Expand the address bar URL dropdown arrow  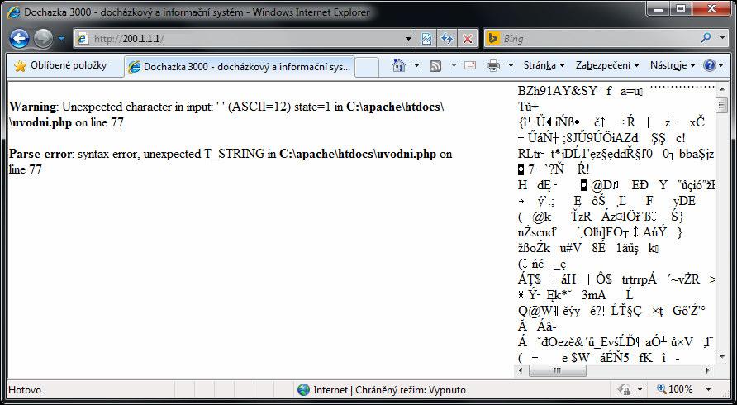pyautogui.click(x=408, y=39)
